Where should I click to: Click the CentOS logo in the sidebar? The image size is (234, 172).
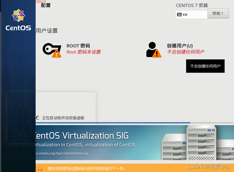tap(18, 20)
